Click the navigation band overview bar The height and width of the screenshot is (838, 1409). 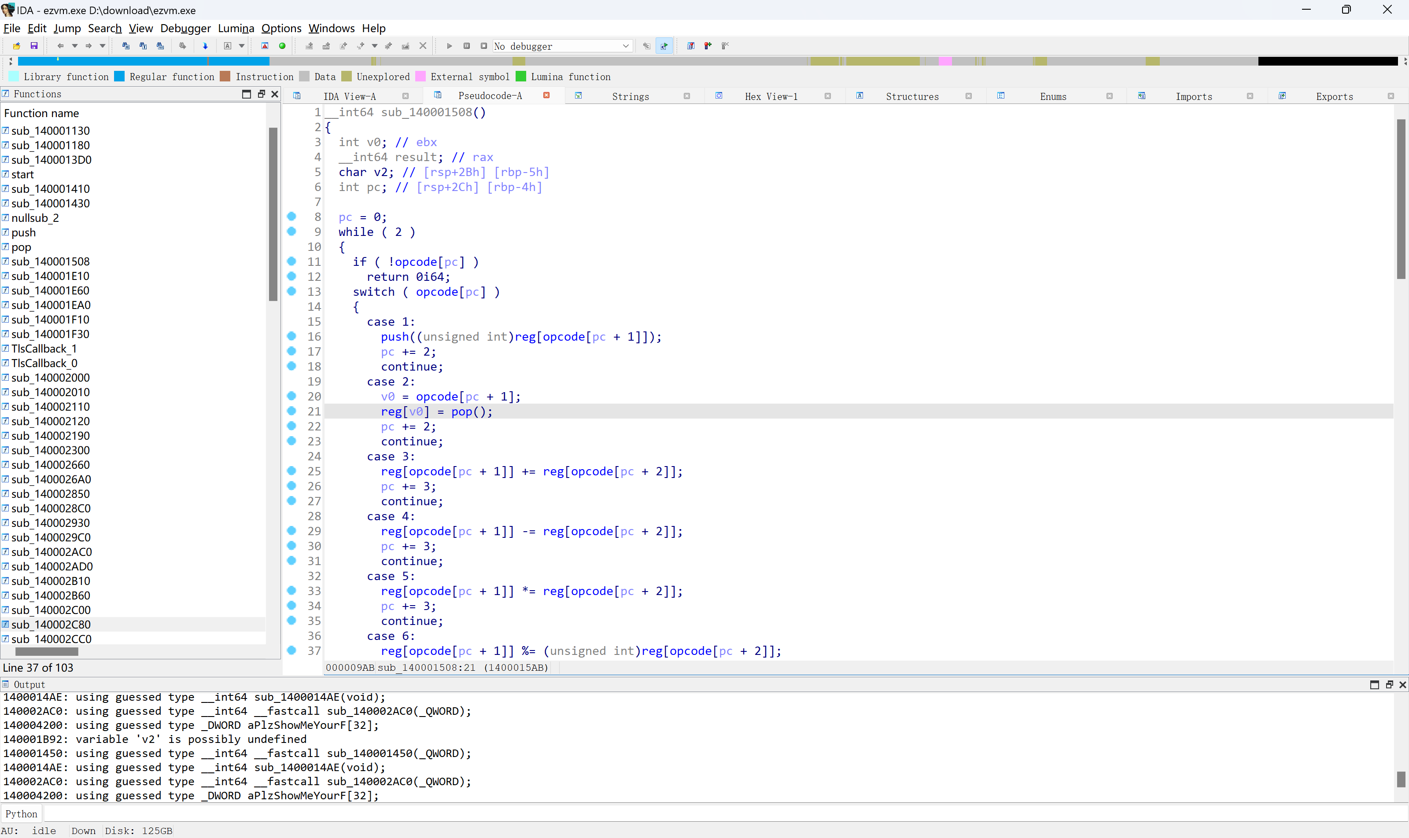(707, 61)
